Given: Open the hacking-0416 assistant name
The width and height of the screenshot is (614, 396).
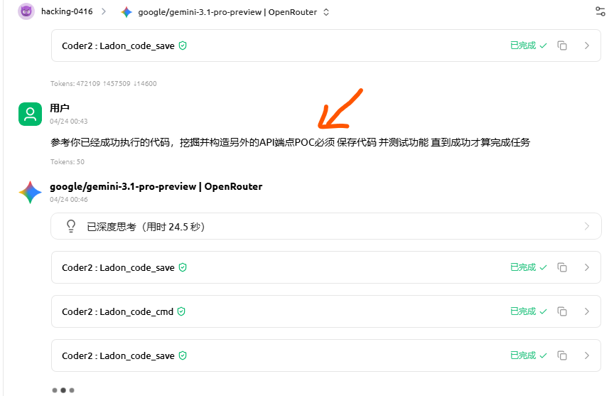Looking at the screenshot, I should pos(67,11).
